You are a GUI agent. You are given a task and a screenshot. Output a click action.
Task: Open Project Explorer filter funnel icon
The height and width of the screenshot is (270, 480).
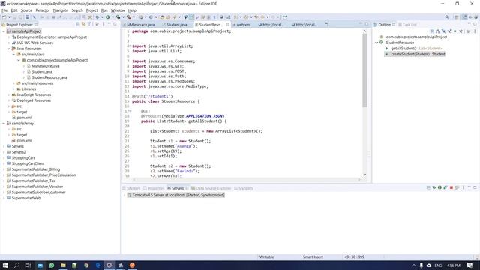click(x=89, y=24)
